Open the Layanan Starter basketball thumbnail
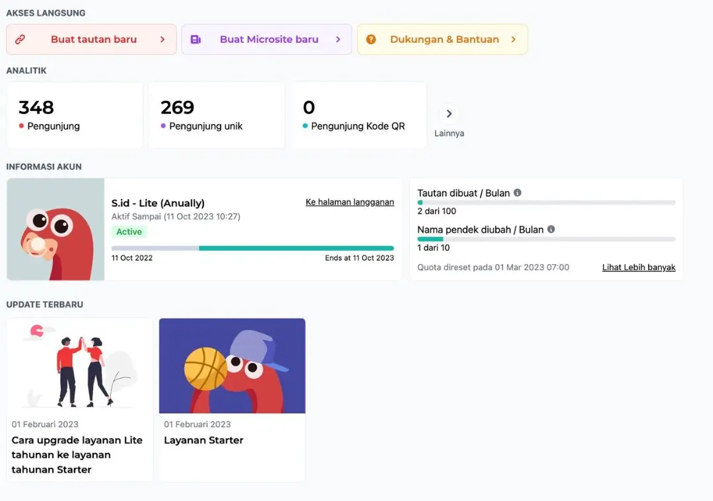 pos(232,366)
